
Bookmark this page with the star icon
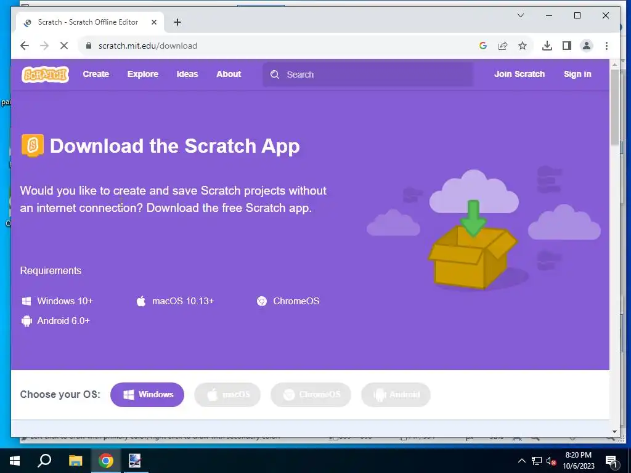click(523, 46)
